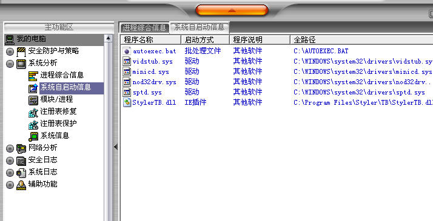Click the orange collapse button at the top
Image resolution: width=433 pixels, height=221 pixels.
232,10
